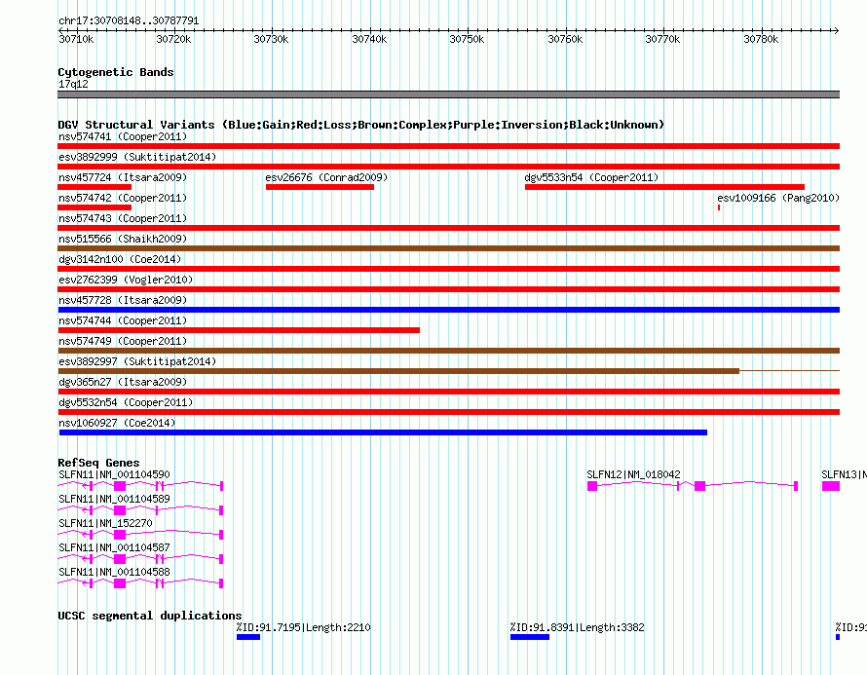Click the red bar under dgv5533n54 (Cooper2011)

(664, 187)
